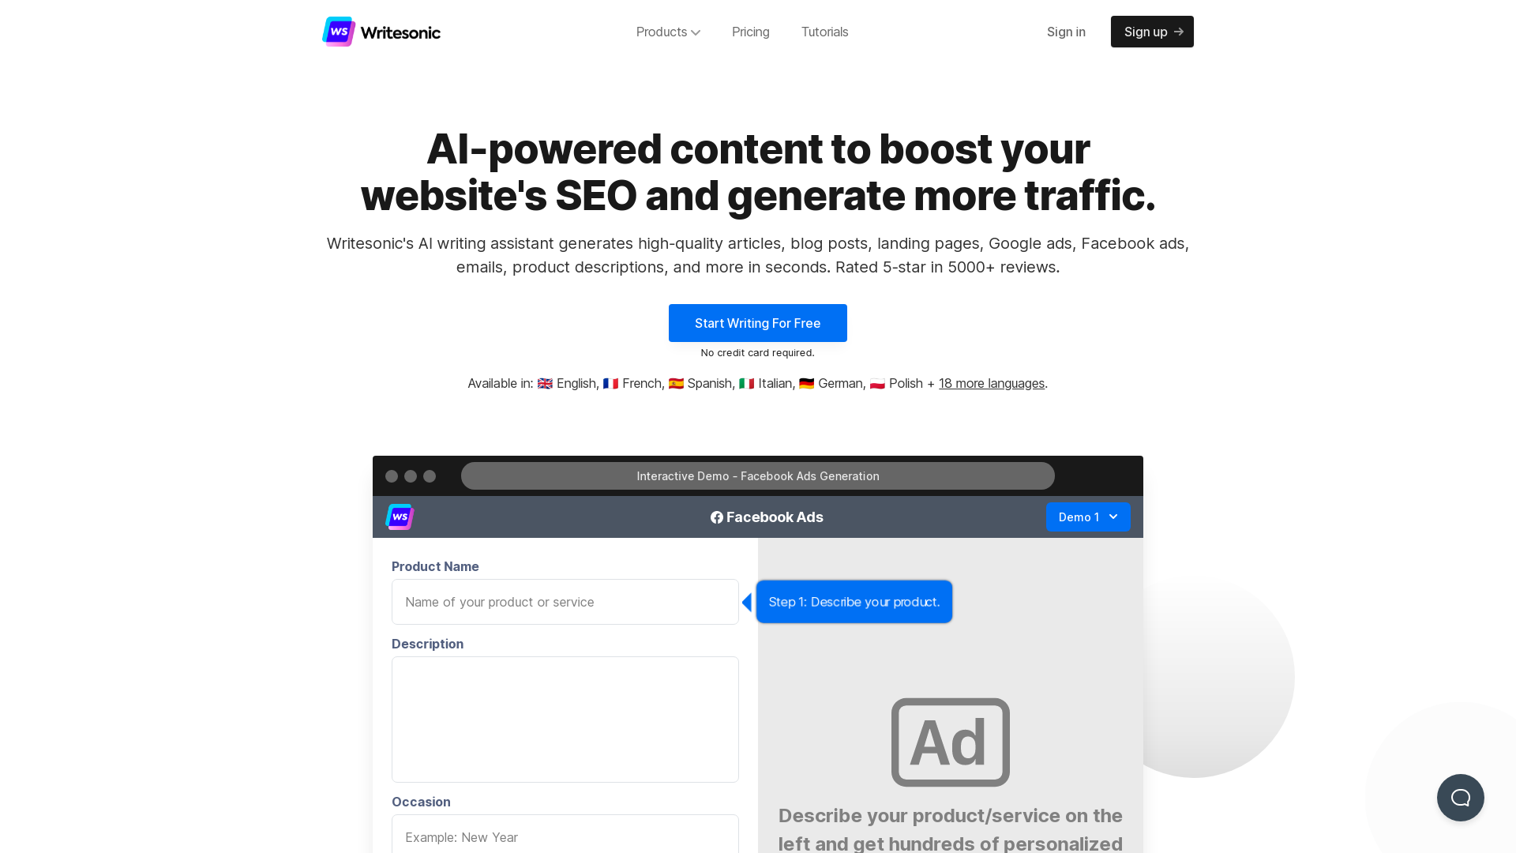Expand the 18 more languages link

[x=991, y=383]
